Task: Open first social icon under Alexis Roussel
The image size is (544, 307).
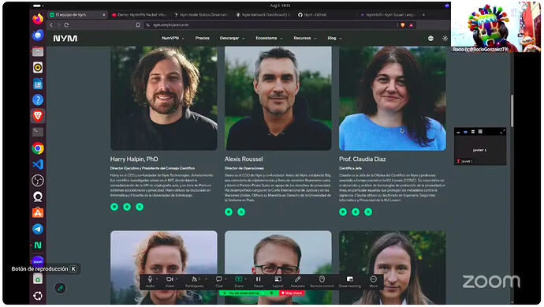Action: [x=229, y=212]
